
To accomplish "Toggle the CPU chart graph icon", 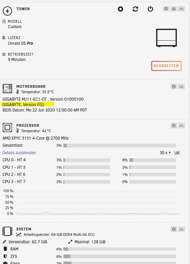I will (177, 153).
